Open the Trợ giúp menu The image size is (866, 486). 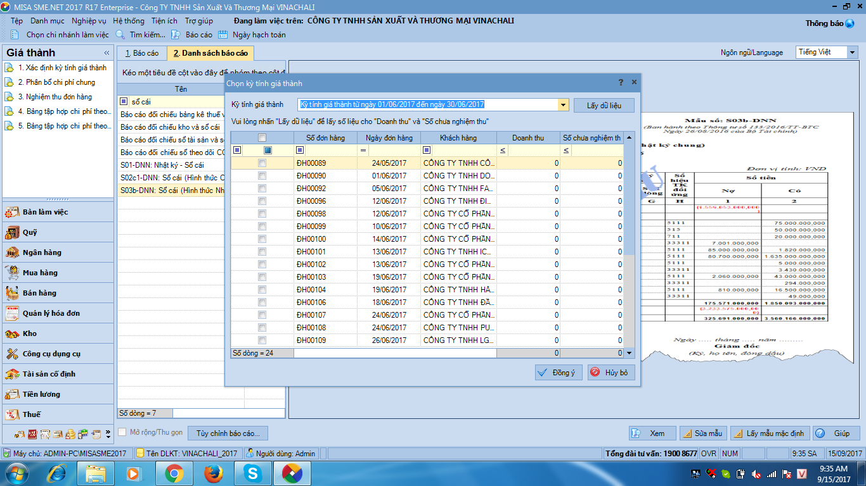199,21
